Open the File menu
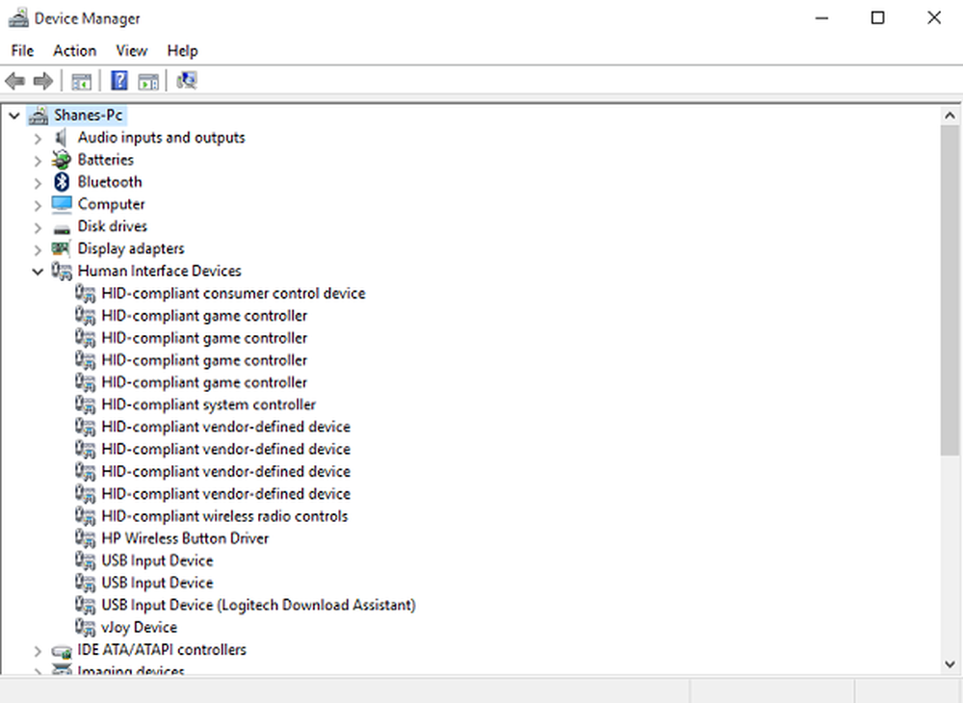963x703 pixels. tap(22, 51)
